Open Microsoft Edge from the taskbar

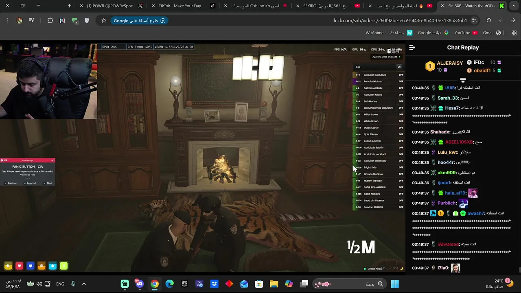[x=169, y=284]
